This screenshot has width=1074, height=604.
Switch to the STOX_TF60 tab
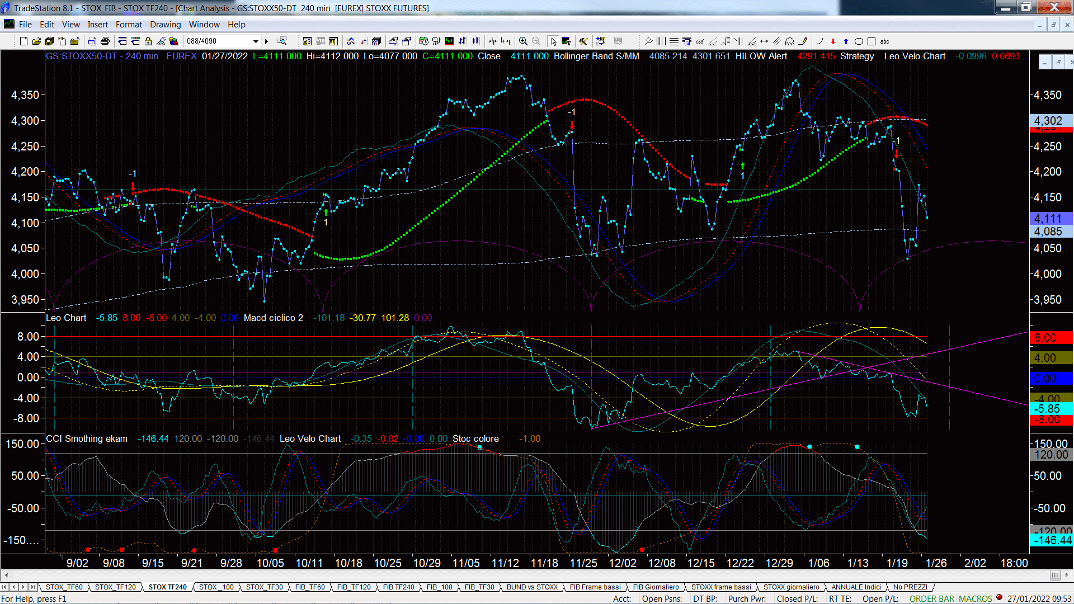pyautogui.click(x=64, y=587)
